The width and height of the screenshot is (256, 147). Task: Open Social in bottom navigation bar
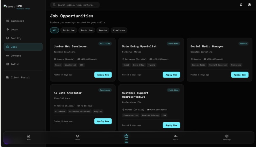pyautogui.click(x=176, y=137)
